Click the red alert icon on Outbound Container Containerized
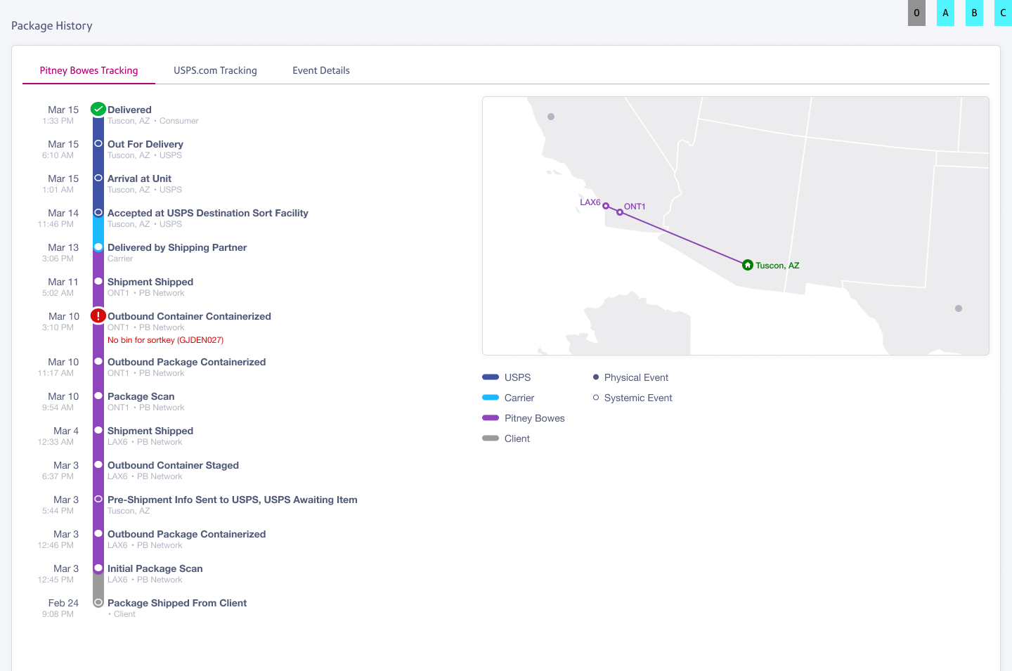1012x671 pixels. (x=98, y=316)
